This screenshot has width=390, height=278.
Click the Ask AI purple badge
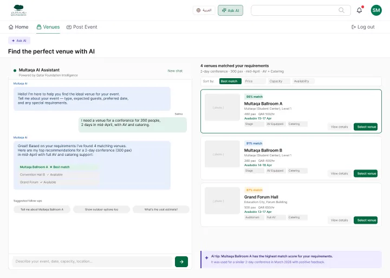click(x=19, y=40)
